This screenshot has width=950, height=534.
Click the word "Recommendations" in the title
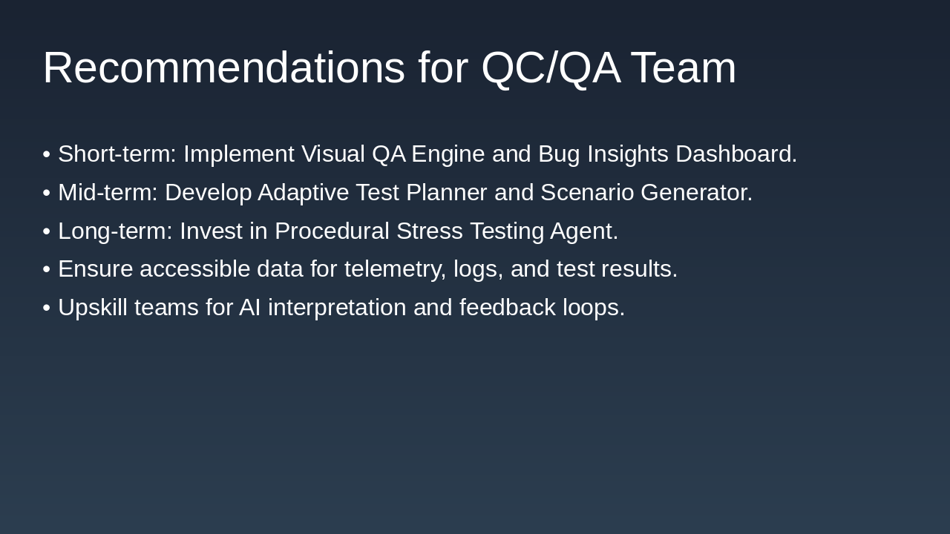tap(223, 67)
